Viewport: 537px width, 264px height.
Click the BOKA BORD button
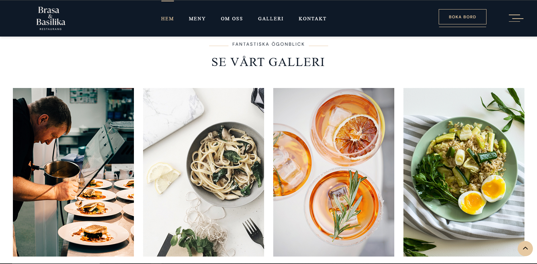point(462,17)
